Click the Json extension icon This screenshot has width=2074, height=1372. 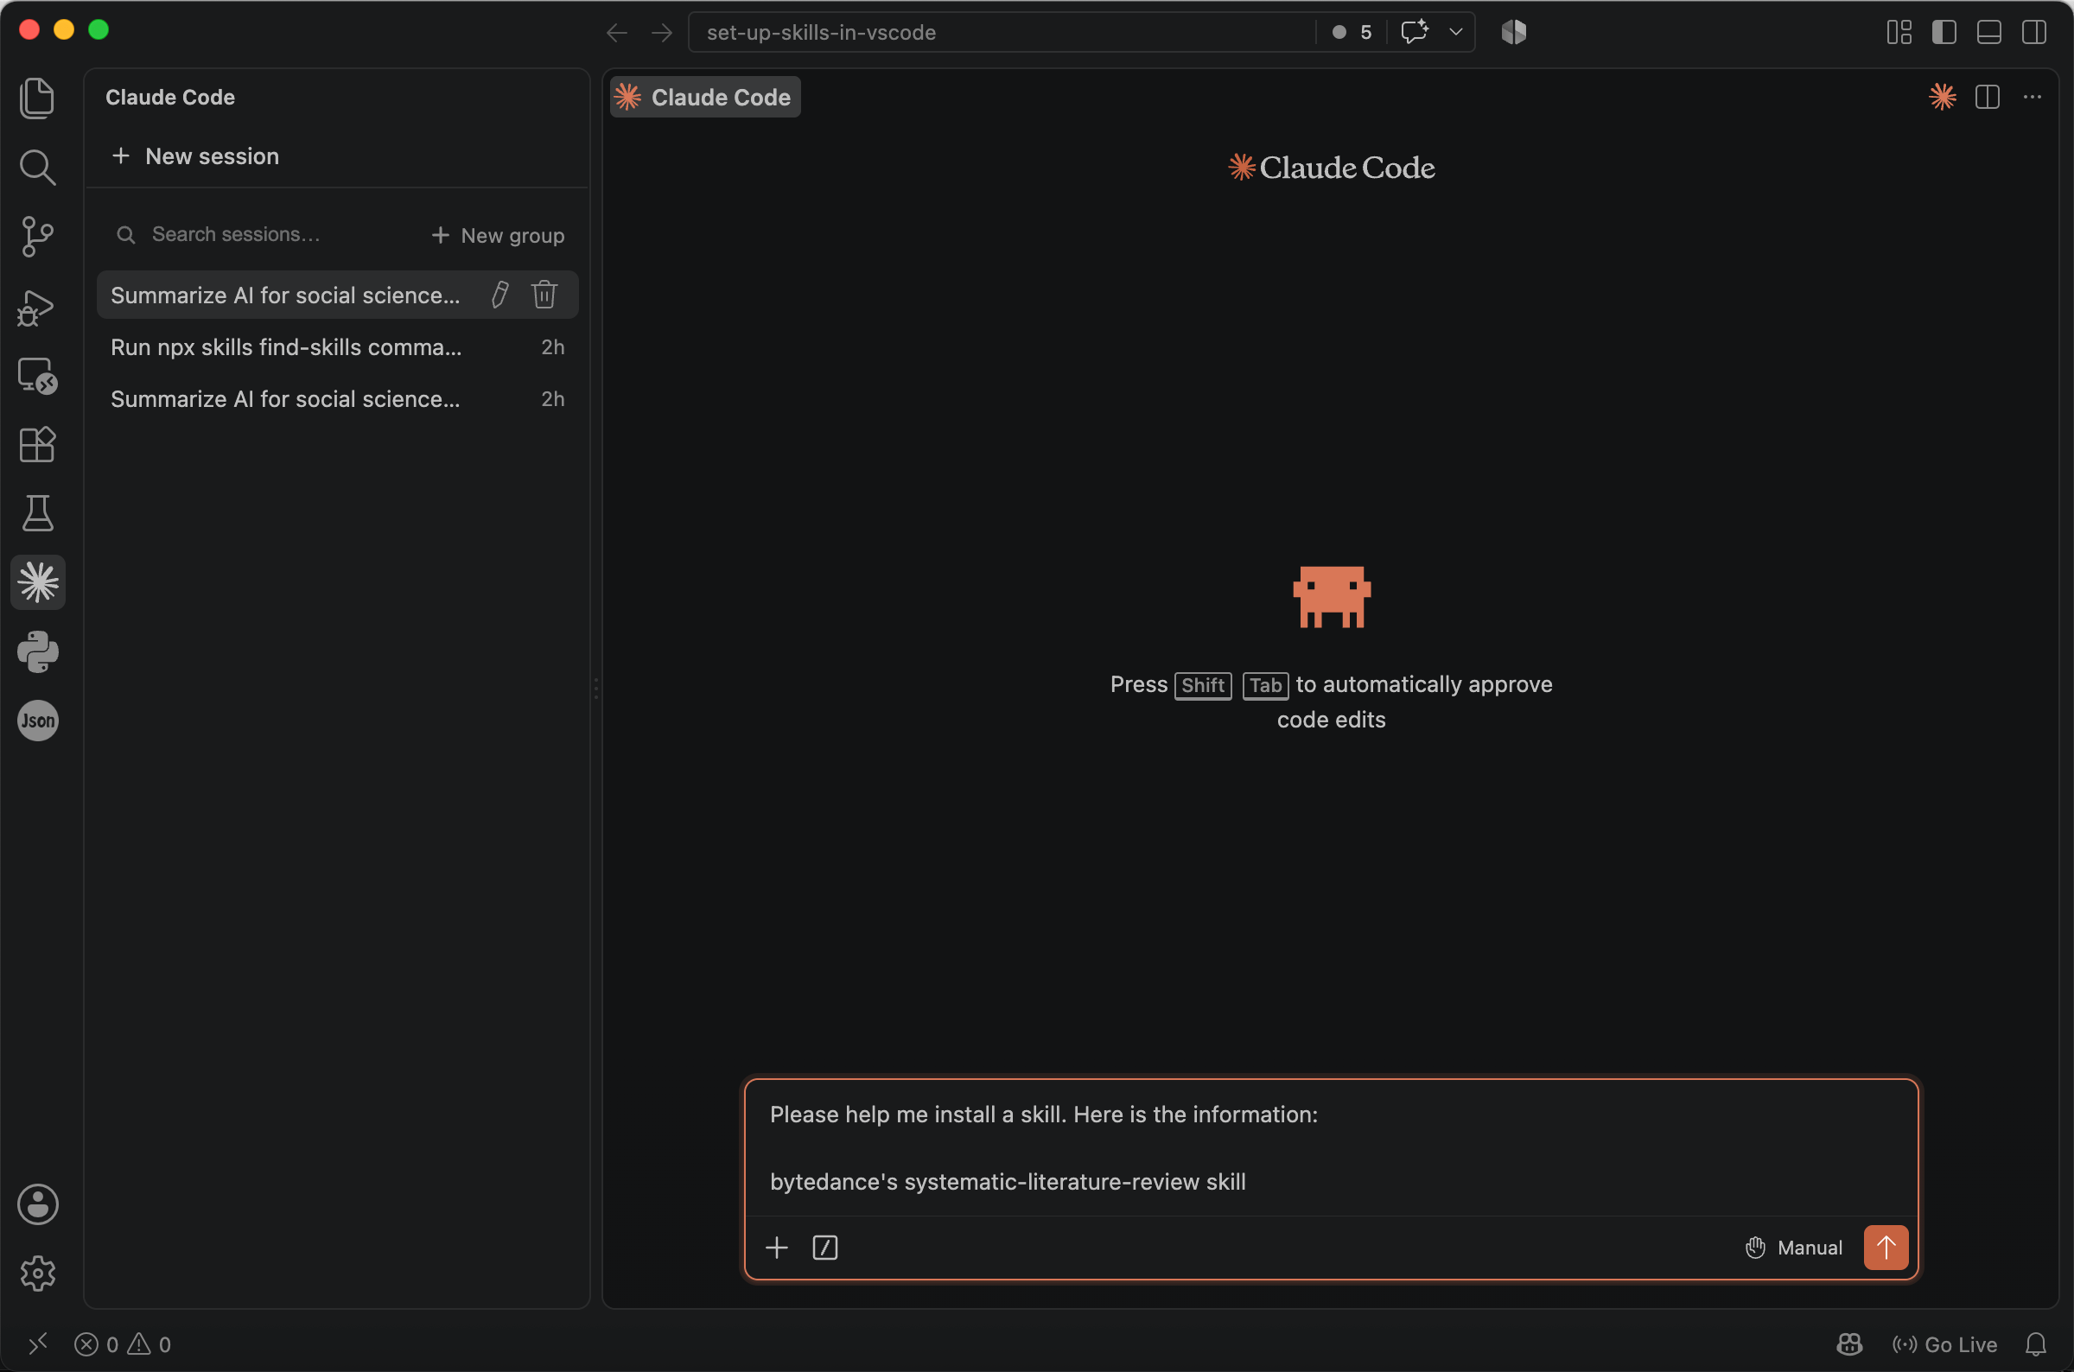point(37,721)
